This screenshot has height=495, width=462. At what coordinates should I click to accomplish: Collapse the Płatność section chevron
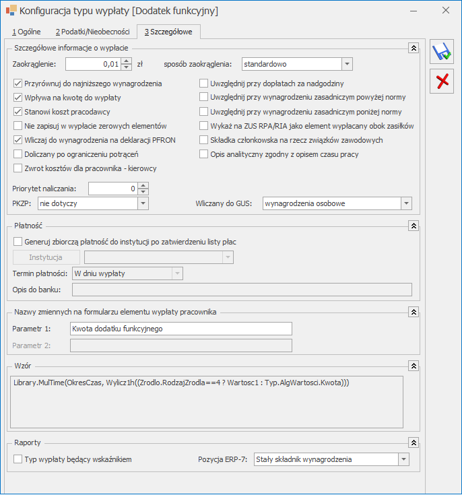pos(414,226)
